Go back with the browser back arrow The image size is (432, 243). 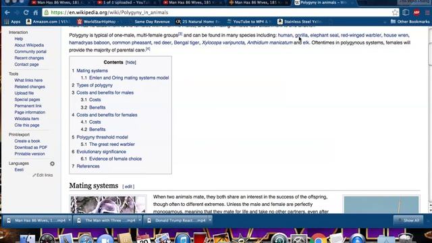point(7,12)
